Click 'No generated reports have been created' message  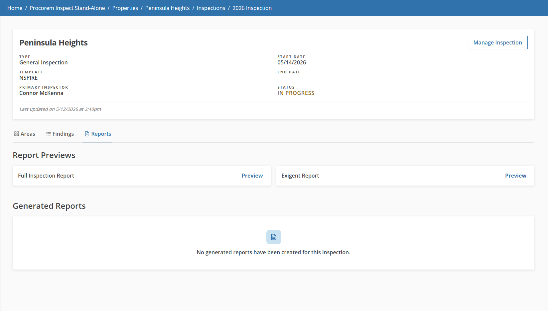click(273, 252)
